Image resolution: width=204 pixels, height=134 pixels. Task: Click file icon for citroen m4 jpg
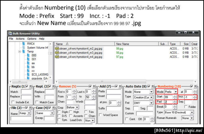(x=57, y=57)
